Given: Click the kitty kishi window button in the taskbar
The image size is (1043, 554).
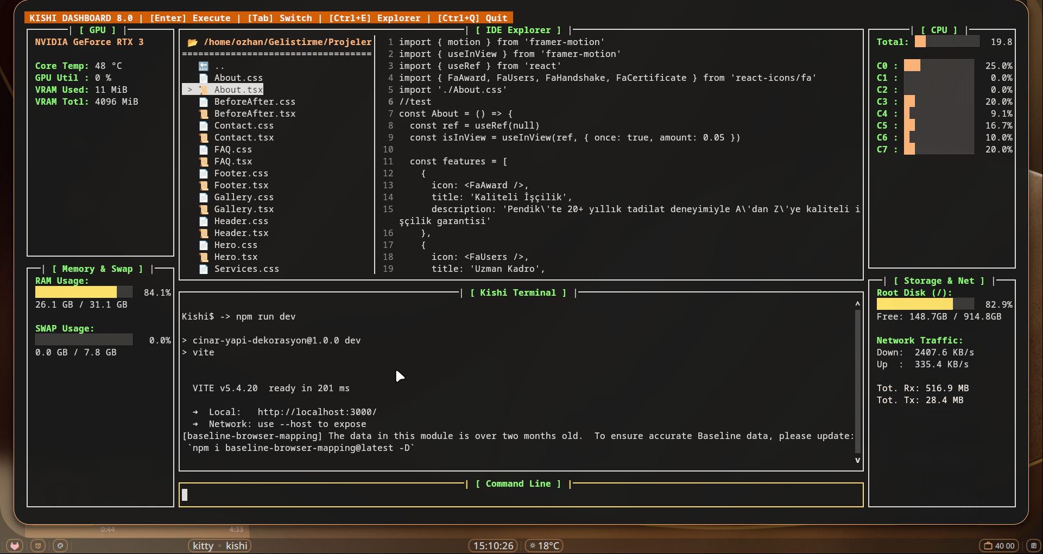Looking at the screenshot, I should pyautogui.click(x=220, y=546).
